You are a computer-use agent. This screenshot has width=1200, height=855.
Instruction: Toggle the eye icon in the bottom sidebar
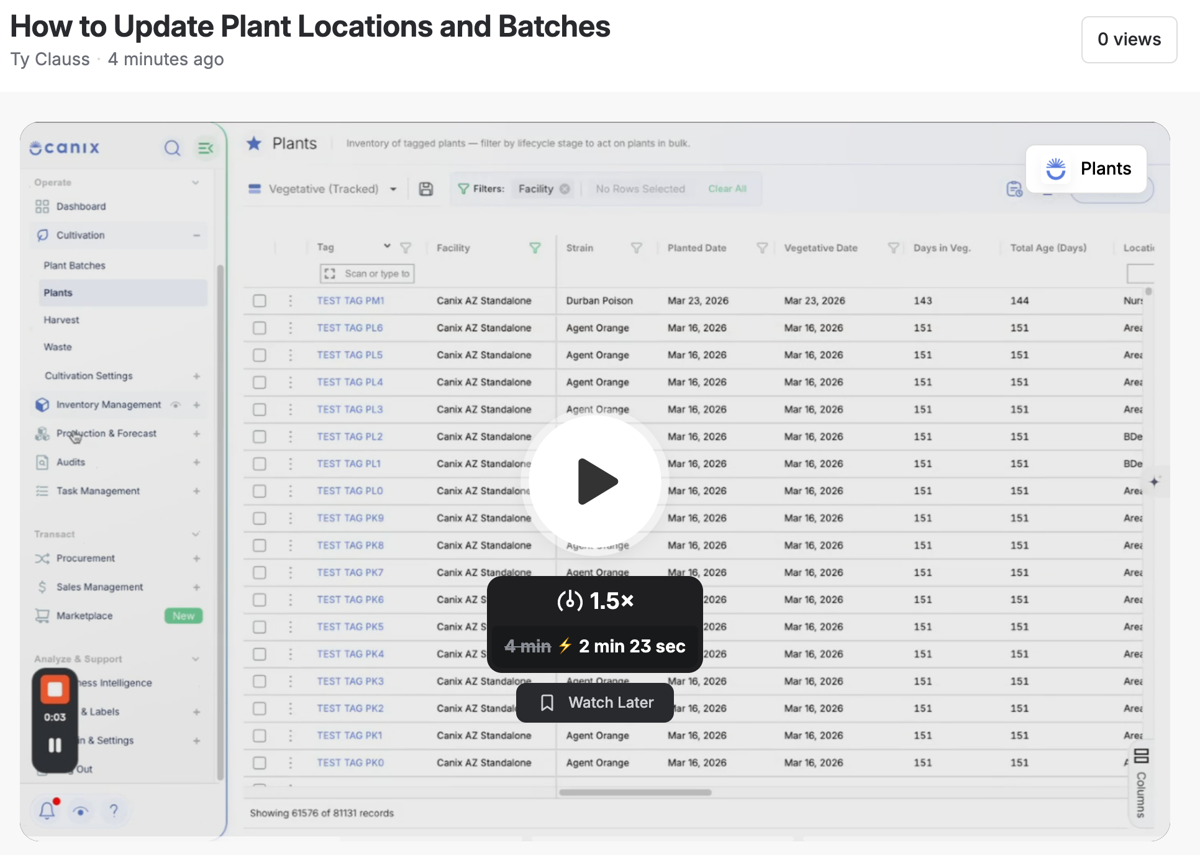pos(81,811)
